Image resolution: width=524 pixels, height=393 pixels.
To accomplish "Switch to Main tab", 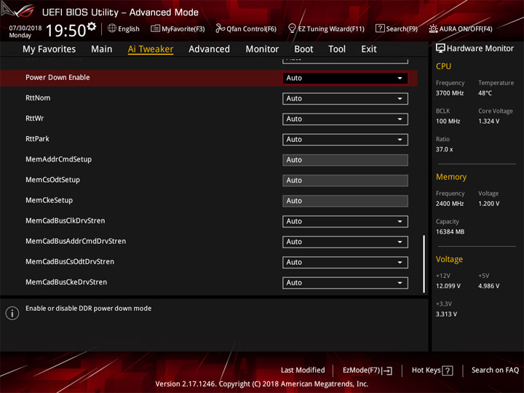I will 102,49.
